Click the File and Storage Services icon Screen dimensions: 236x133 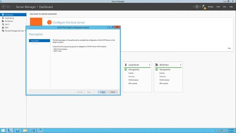(3, 31)
